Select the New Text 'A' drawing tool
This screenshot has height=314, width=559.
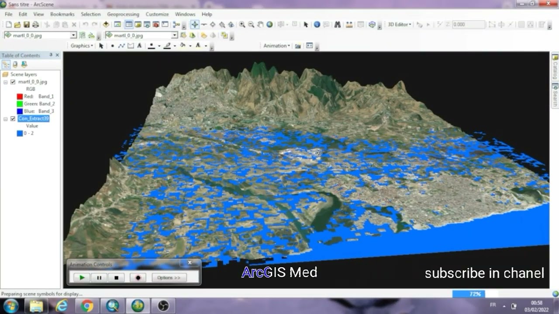(x=139, y=46)
